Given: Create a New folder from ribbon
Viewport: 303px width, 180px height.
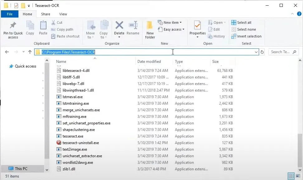Looking at the screenshot, I should tap(150, 30).
